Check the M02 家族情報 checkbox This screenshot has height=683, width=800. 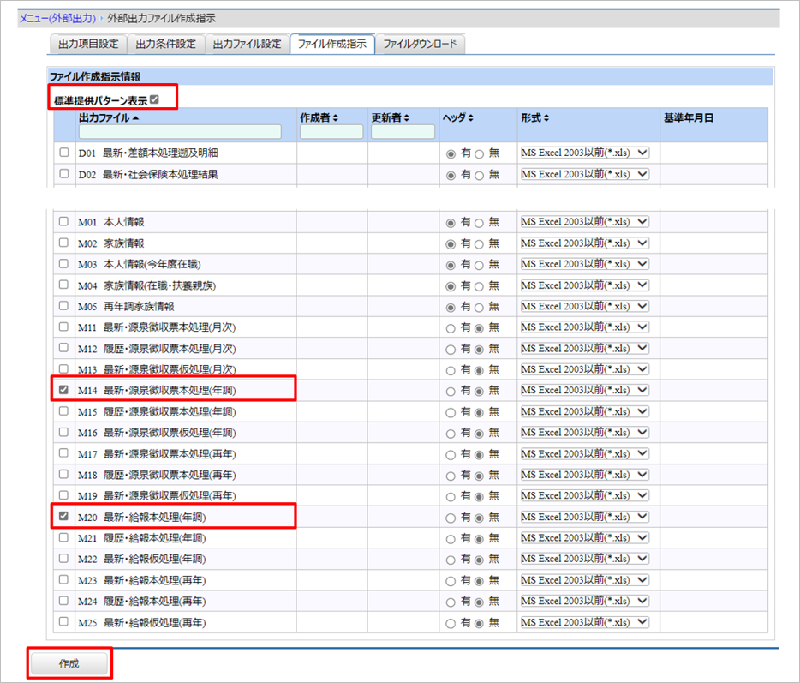[63, 243]
